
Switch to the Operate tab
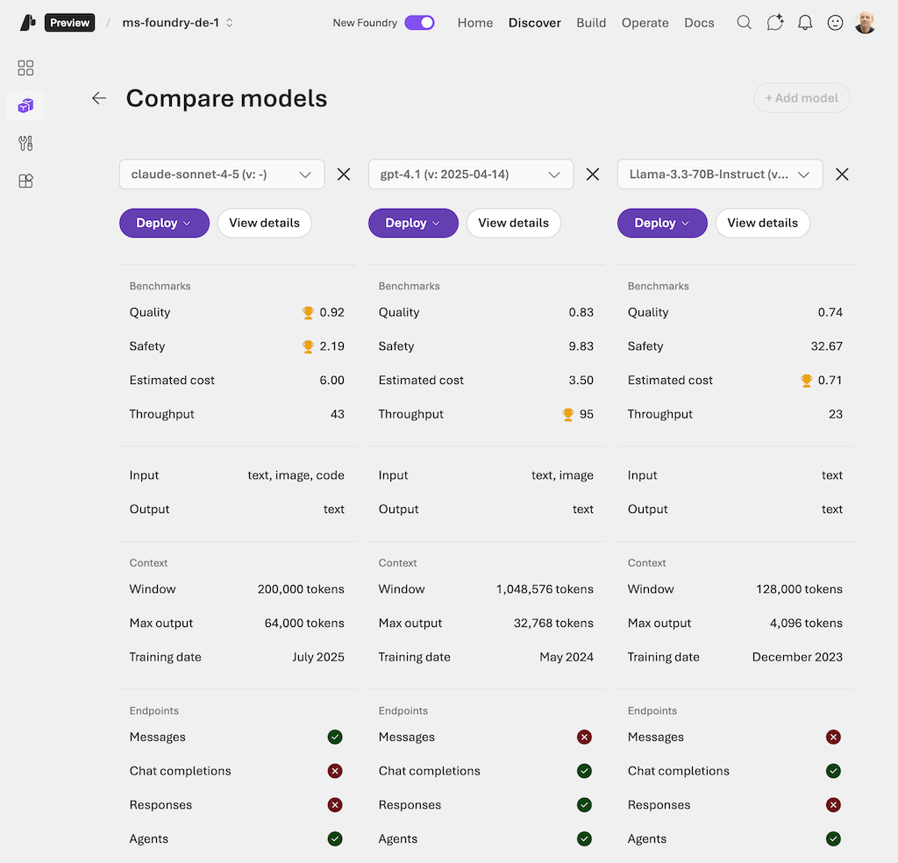pyautogui.click(x=645, y=23)
